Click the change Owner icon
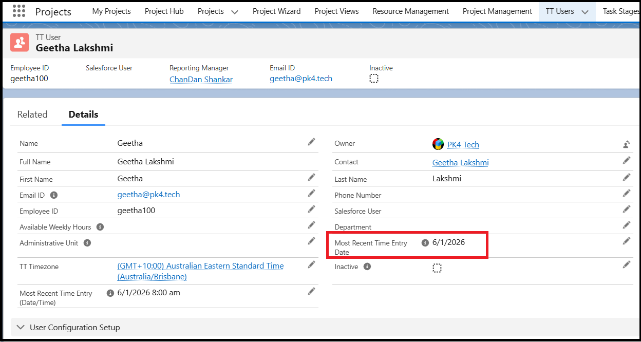Viewport: 641px width, 342px height. [x=627, y=144]
